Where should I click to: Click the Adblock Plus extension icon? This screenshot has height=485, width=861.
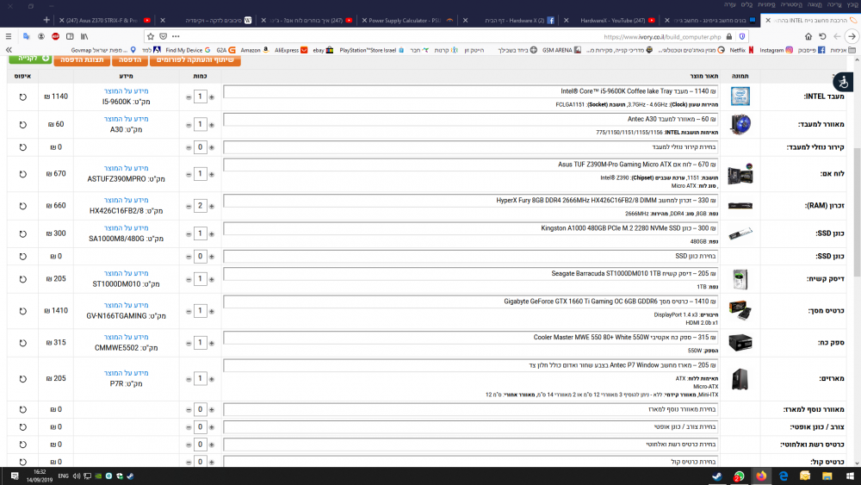tap(55, 36)
